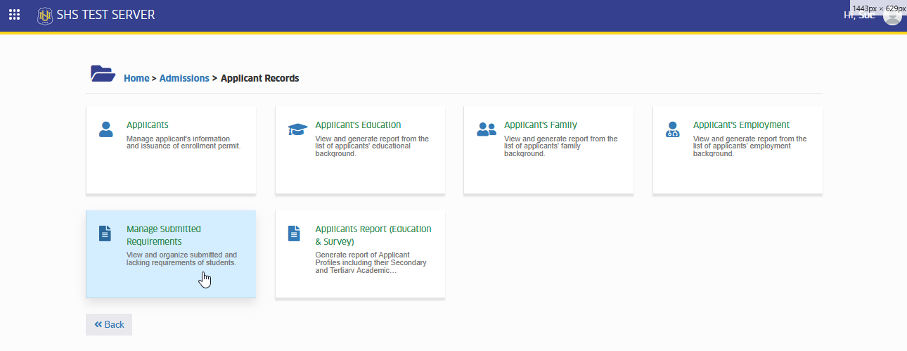Click the school crest logo
Image resolution: width=907 pixels, height=351 pixels.
(45, 15)
